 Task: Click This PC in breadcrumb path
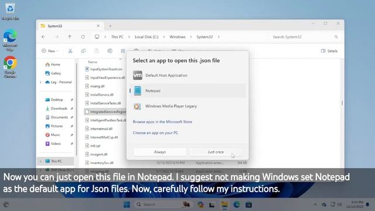click(x=117, y=37)
